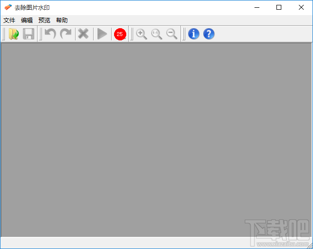Open the 预览 menu
This screenshot has width=313, height=249.
point(44,20)
